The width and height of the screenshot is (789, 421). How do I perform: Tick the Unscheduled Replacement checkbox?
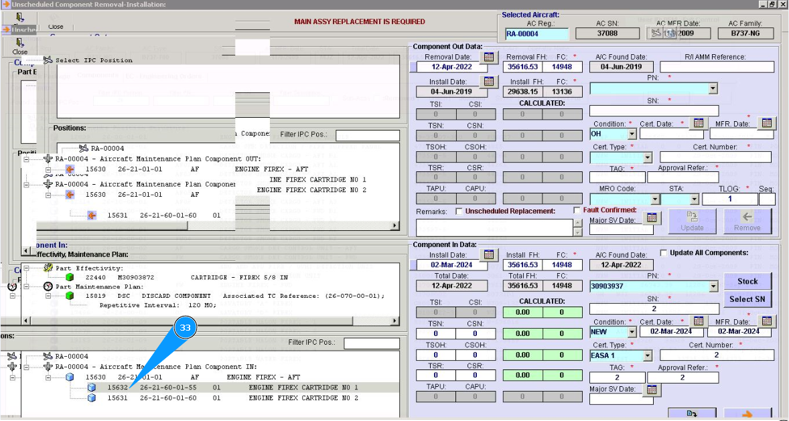459,212
